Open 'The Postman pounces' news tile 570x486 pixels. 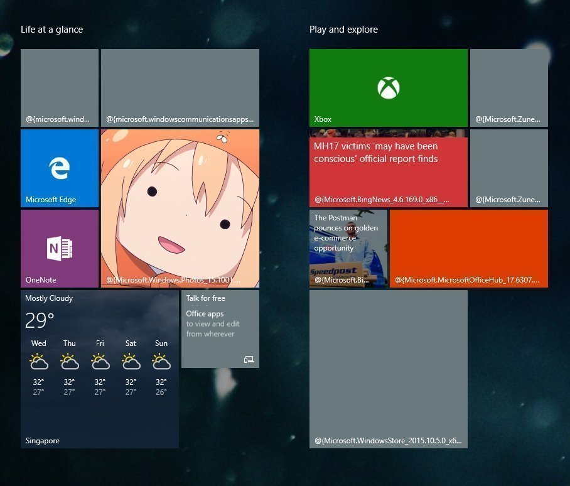tap(348, 249)
